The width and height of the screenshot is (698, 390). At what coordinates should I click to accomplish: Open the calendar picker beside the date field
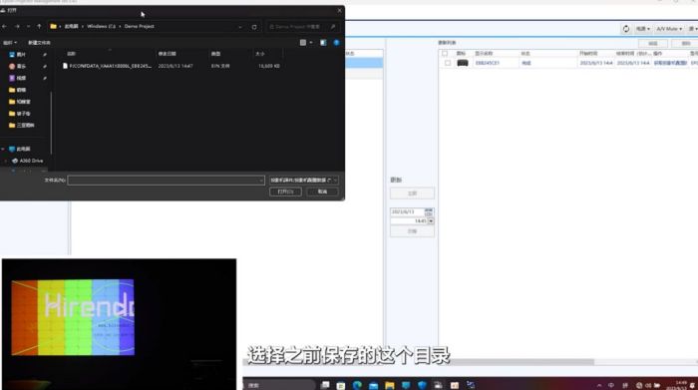point(429,211)
